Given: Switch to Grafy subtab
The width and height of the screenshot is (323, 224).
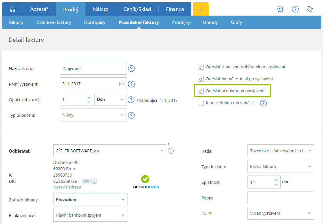Looking at the screenshot, I should tap(236, 22).
